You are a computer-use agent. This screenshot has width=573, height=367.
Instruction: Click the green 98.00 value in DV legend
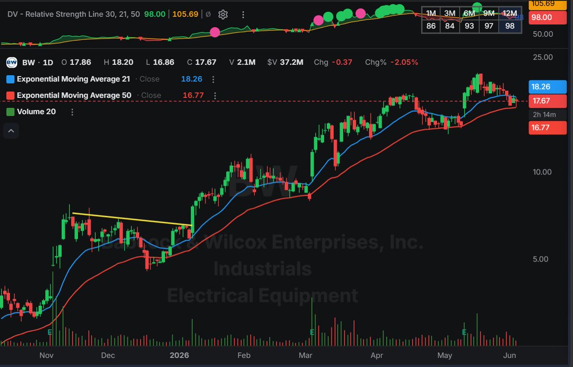[x=154, y=14]
